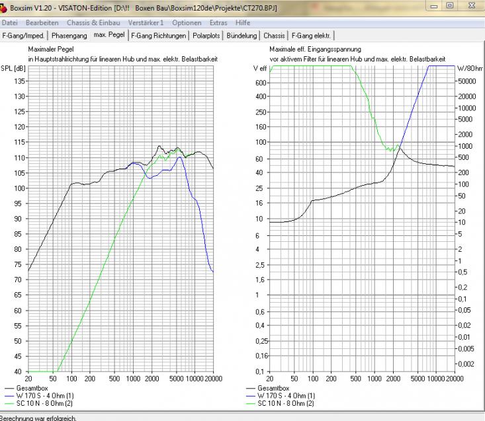Viewport: 485px width, 421px height.
Task: Open the Bearbeiten menu
Action: click(42, 23)
